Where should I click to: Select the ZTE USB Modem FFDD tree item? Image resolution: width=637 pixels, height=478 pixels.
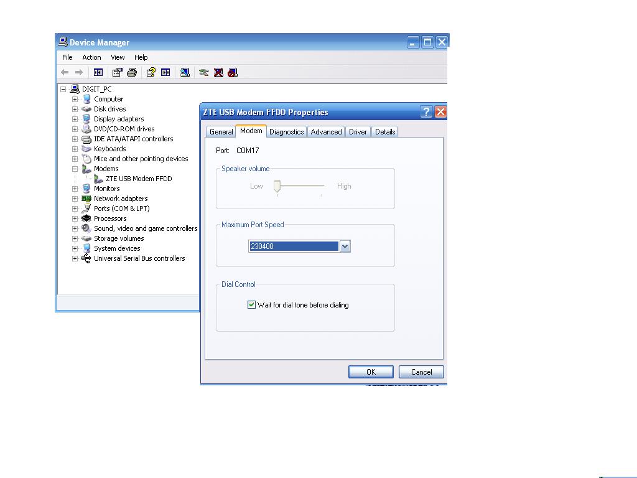coord(139,179)
